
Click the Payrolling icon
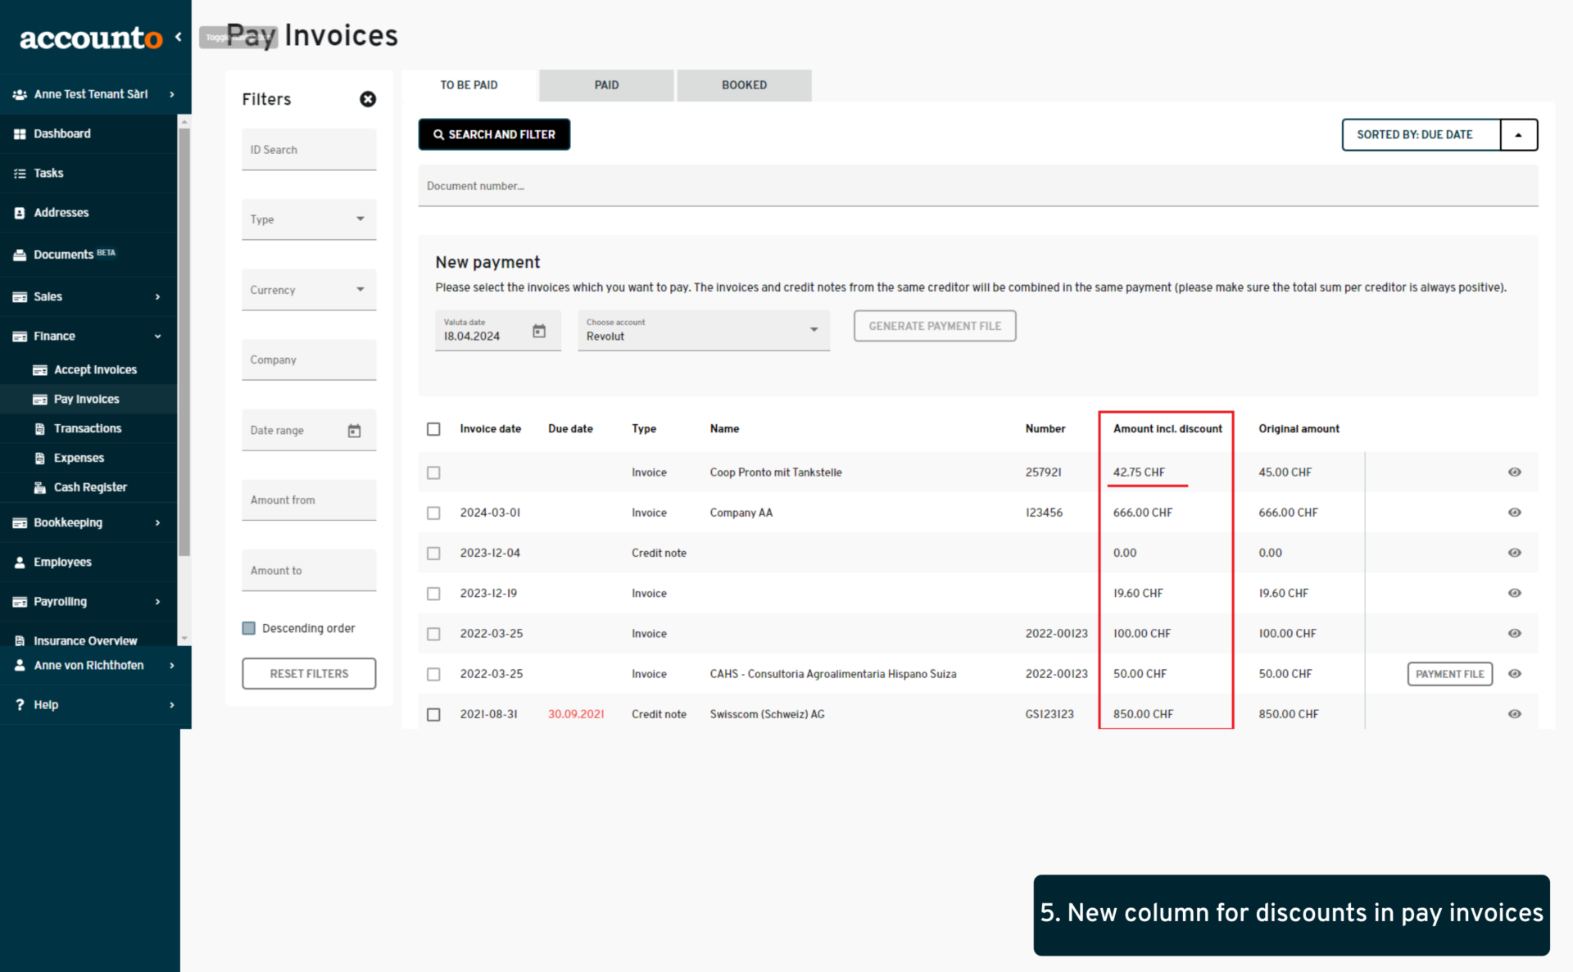(20, 601)
